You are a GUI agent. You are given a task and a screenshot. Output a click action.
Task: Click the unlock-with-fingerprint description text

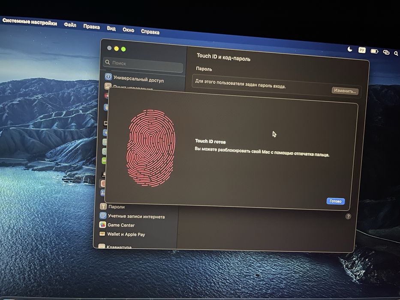(262, 152)
